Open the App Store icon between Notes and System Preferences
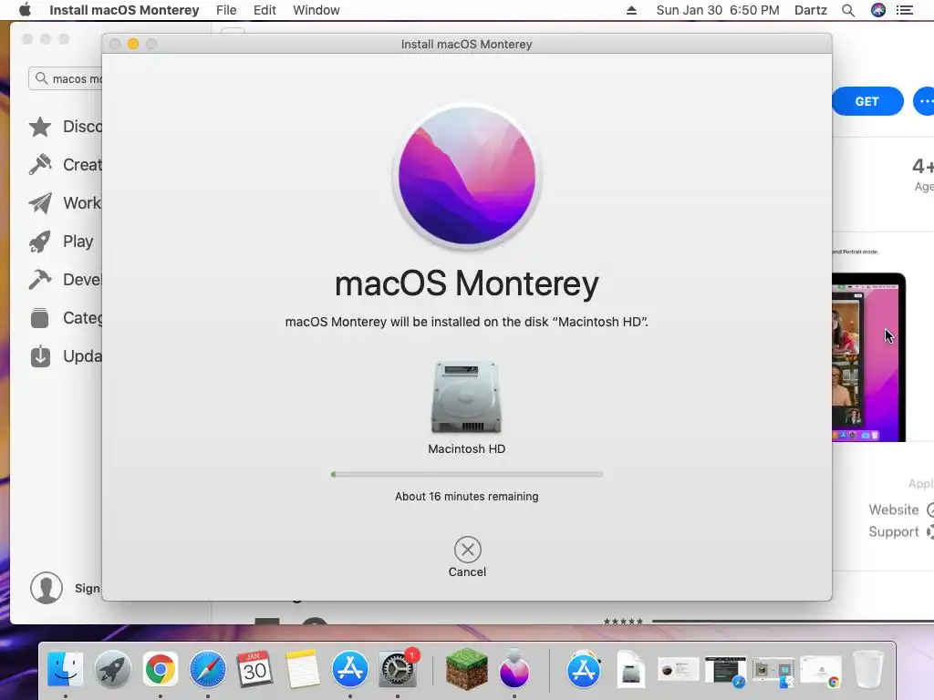The height and width of the screenshot is (700, 934). click(349, 669)
